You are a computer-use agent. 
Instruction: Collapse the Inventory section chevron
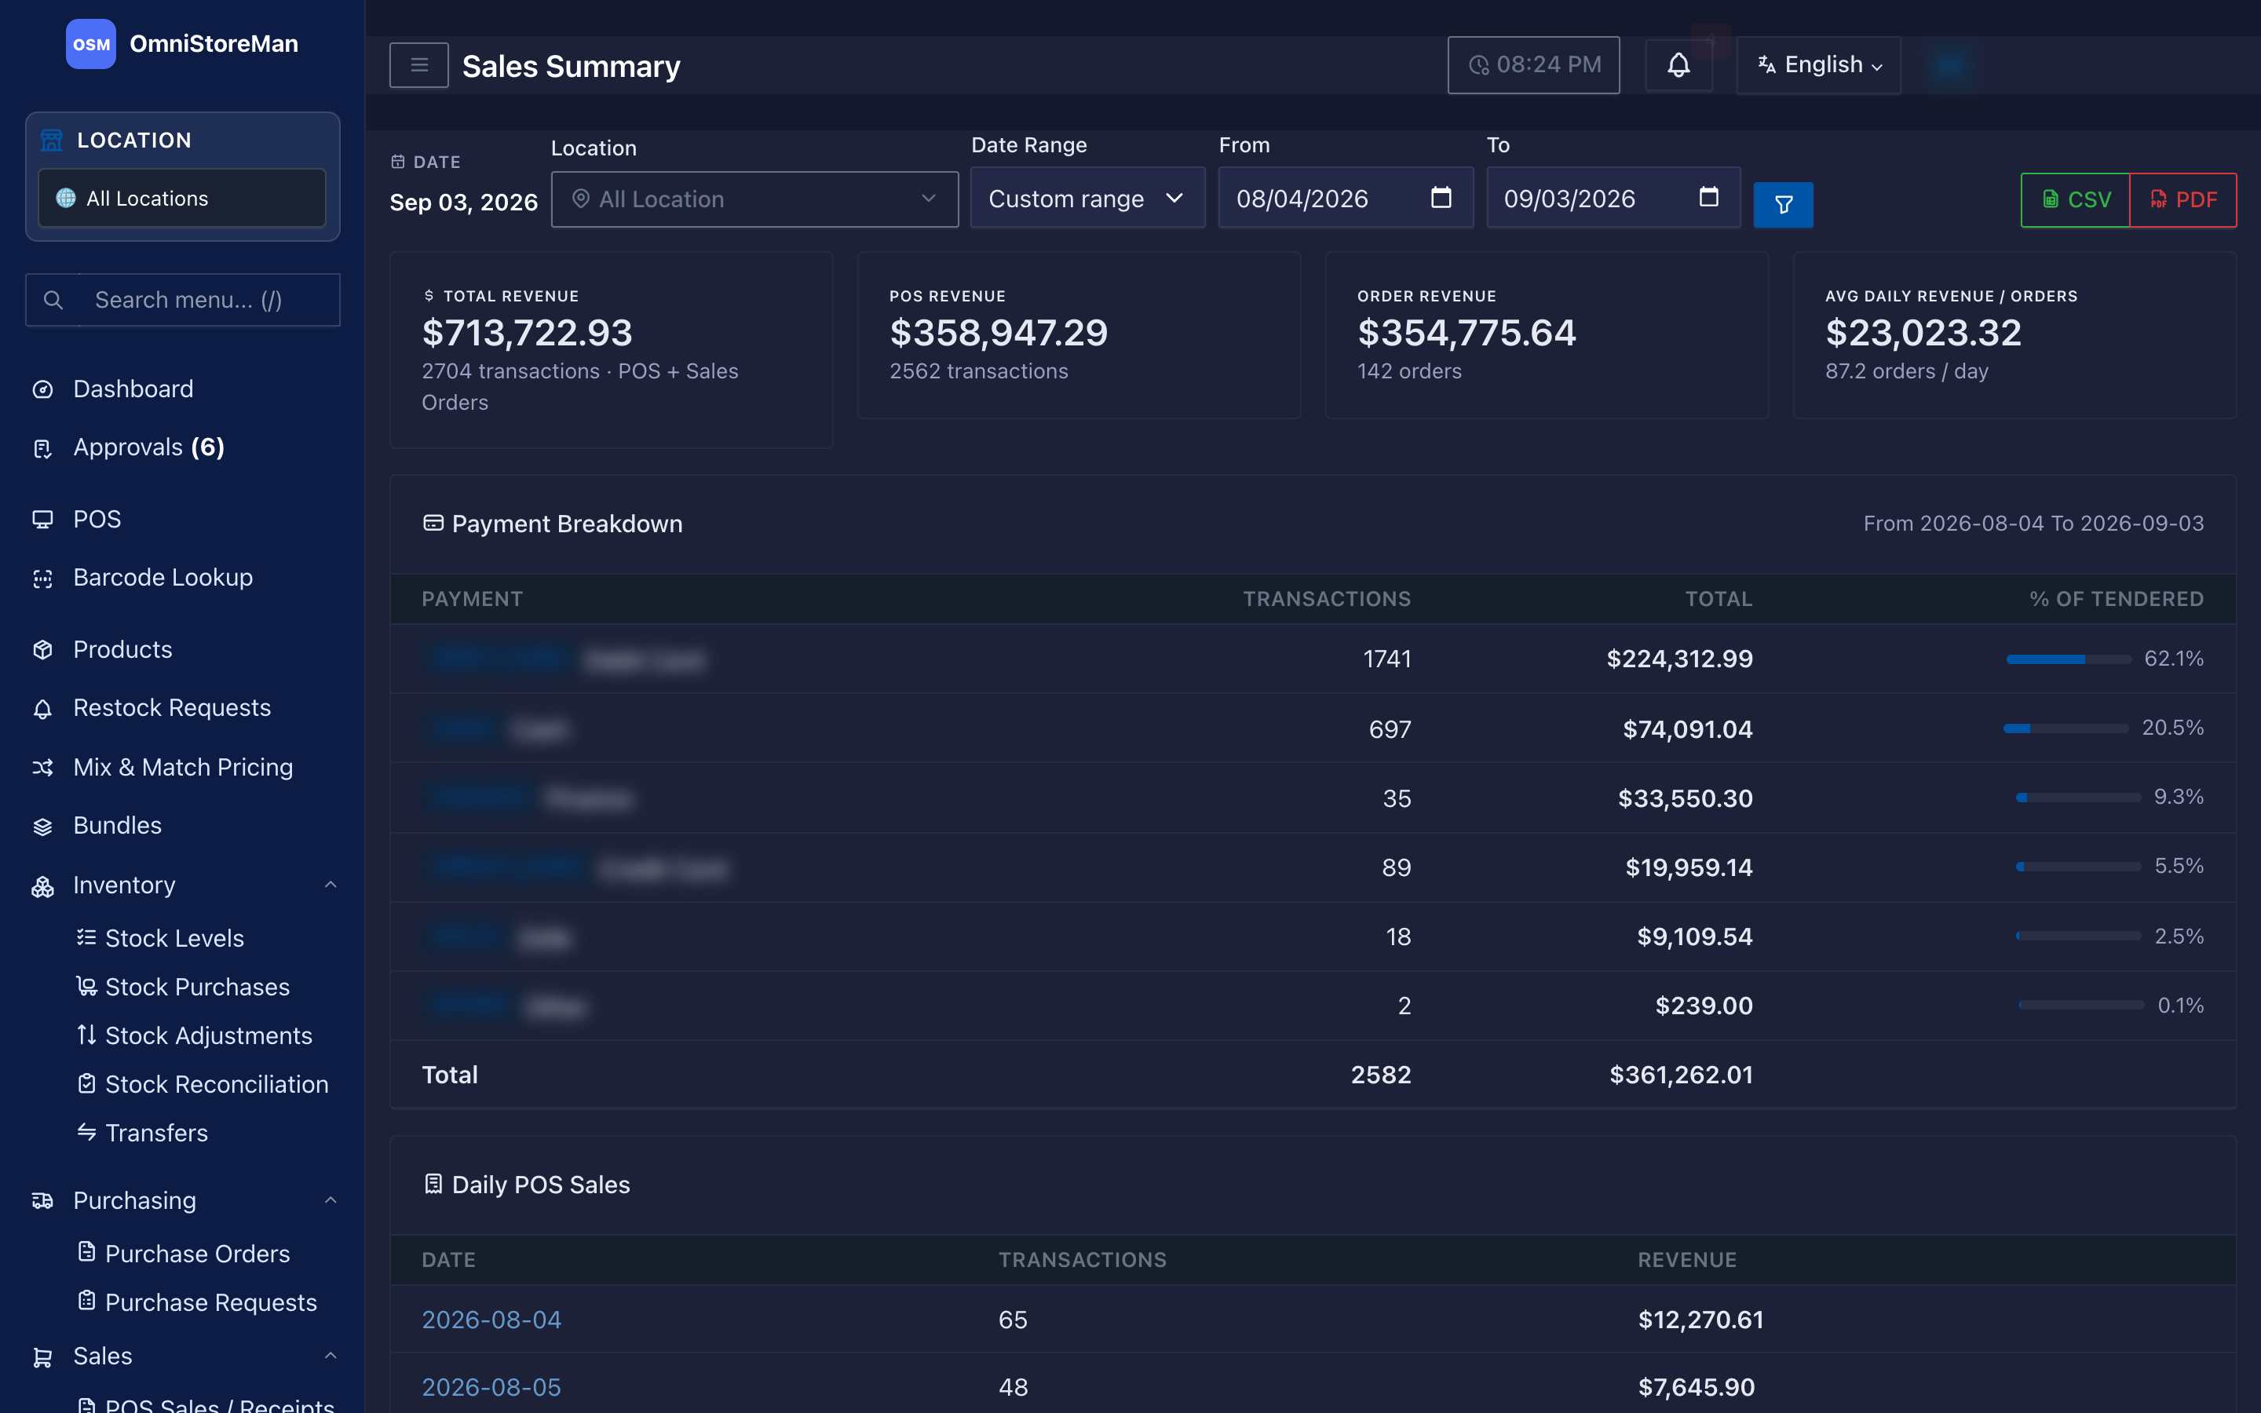pyautogui.click(x=331, y=885)
